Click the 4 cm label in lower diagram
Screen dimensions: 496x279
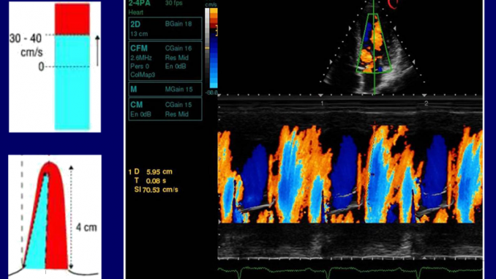[x=86, y=228]
